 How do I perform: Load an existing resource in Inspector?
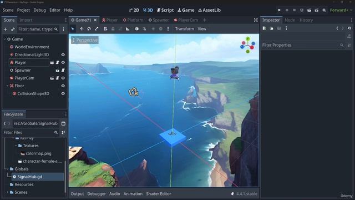[x=271, y=28]
